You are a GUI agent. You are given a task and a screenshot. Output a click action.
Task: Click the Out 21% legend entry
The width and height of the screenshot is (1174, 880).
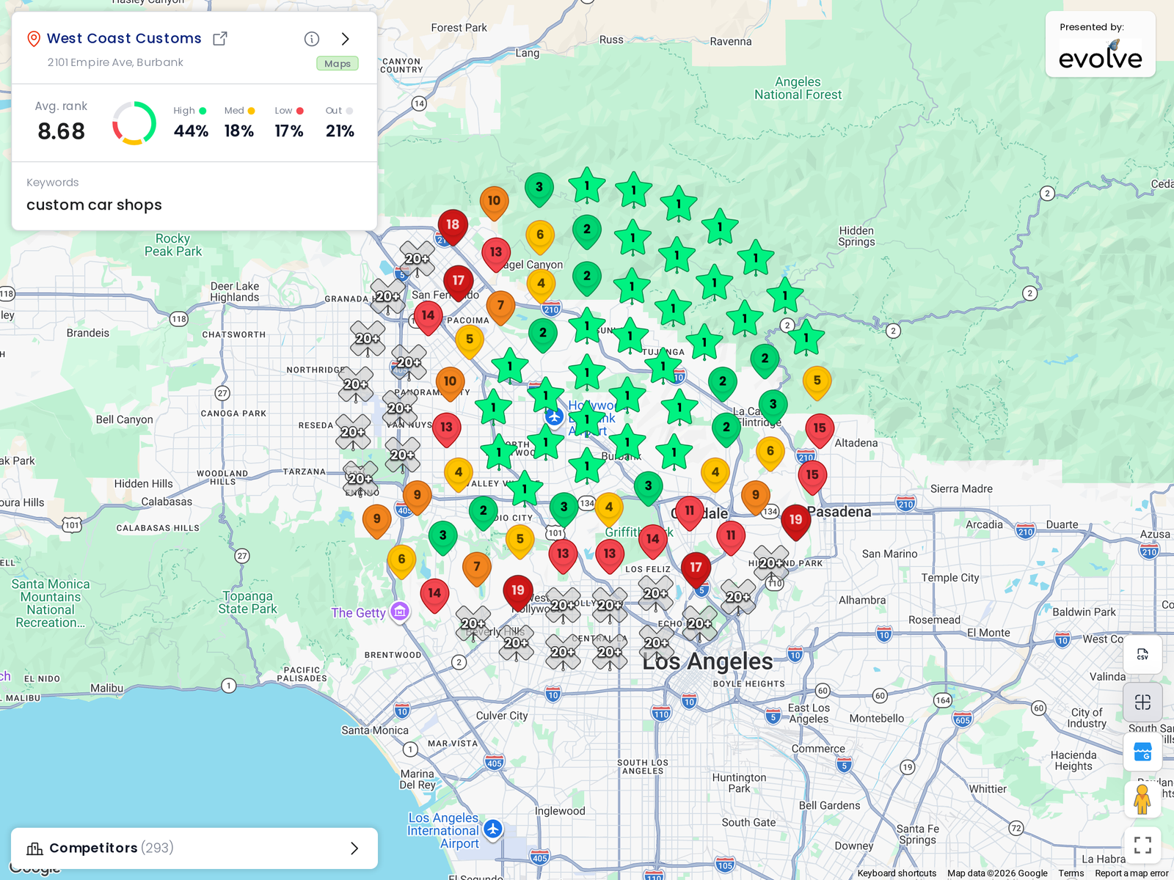click(340, 122)
